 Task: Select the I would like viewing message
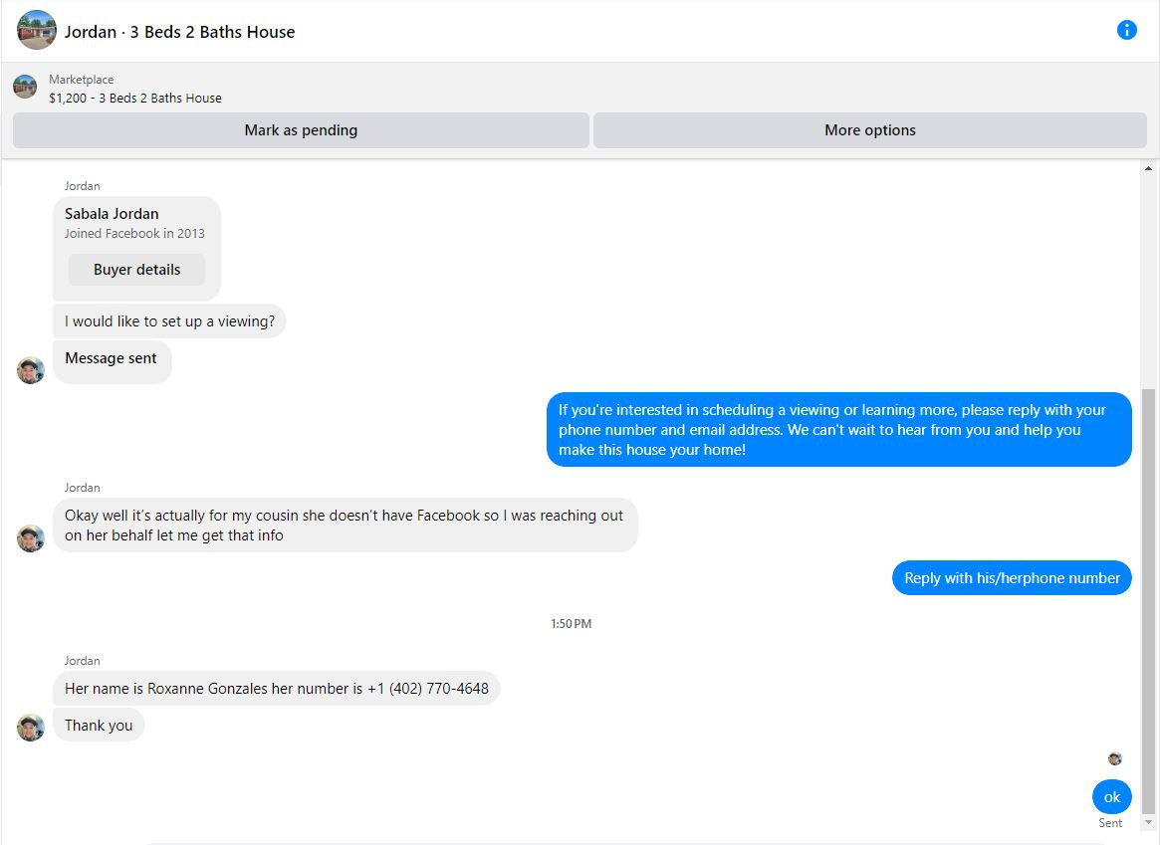[x=169, y=321]
